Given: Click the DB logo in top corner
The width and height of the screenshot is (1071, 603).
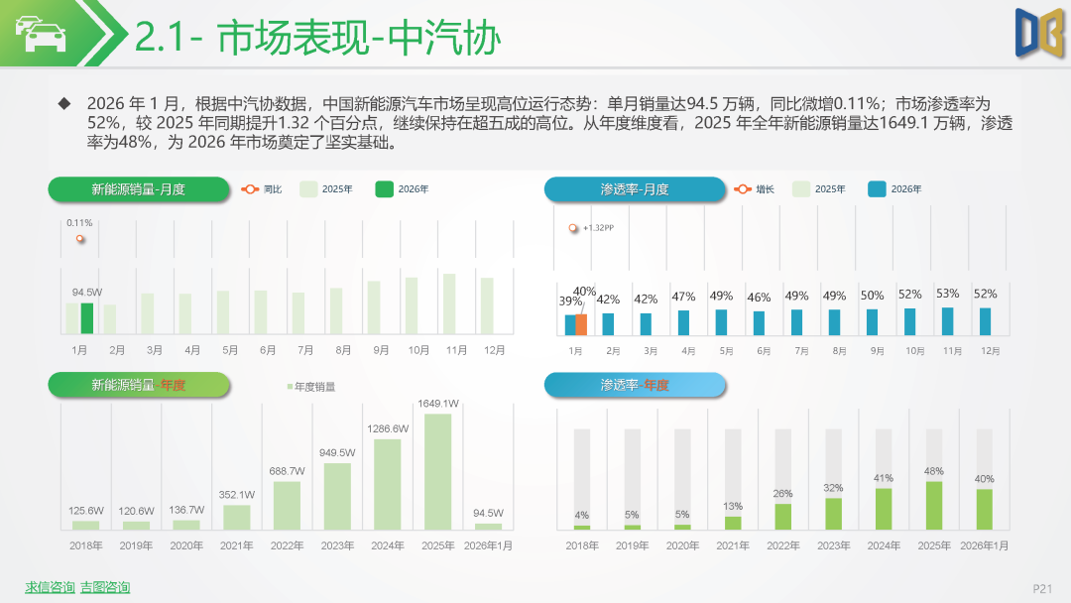Looking at the screenshot, I should click(x=1039, y=33).
